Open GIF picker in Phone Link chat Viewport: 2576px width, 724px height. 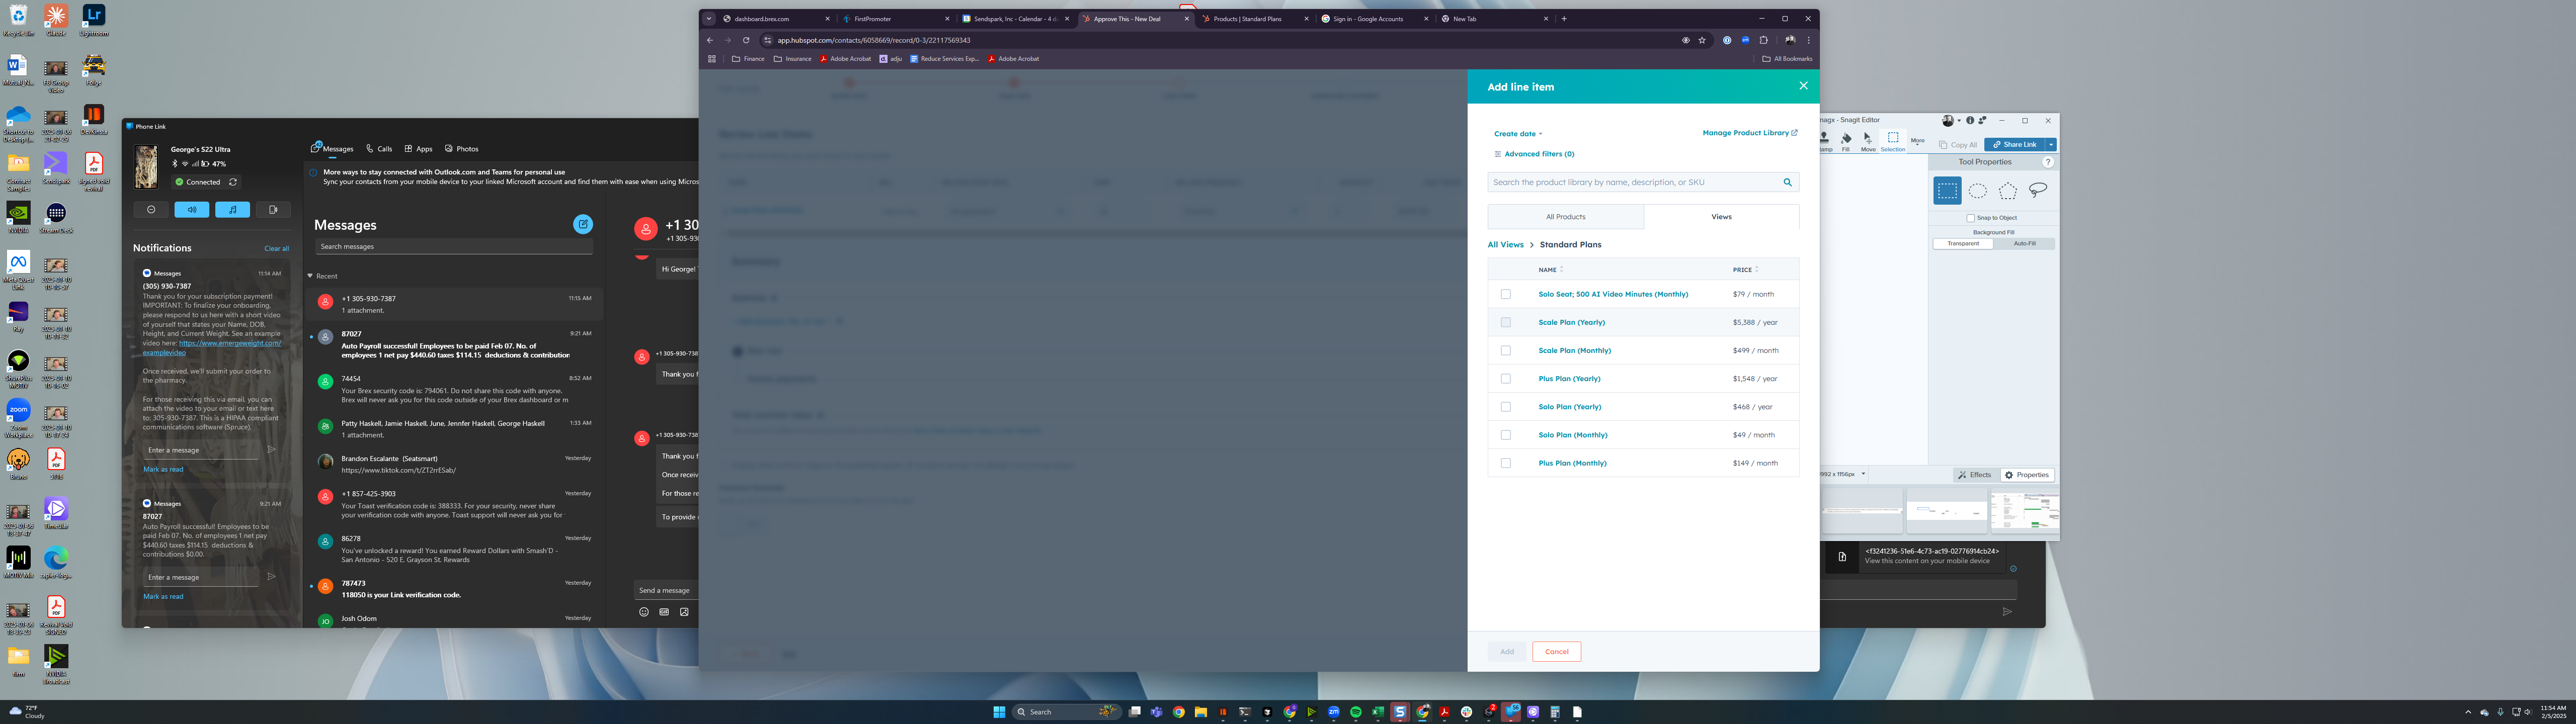tap(664, 612)
